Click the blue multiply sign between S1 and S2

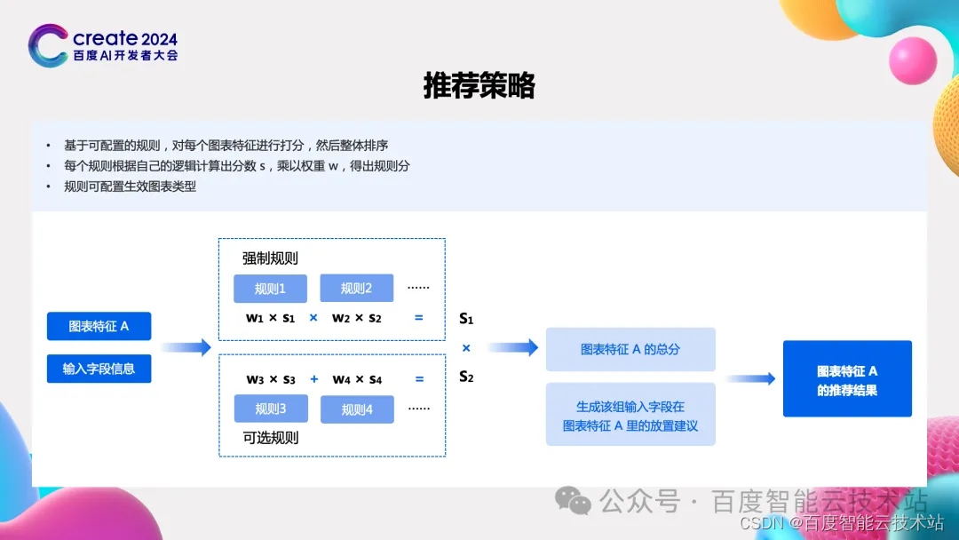pyautogui.click(x=466, y=348)
